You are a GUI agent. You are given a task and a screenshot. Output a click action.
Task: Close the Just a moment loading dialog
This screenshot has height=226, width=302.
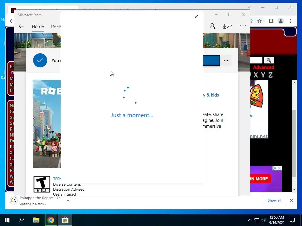pyautogui.click(x=196, y=17)
